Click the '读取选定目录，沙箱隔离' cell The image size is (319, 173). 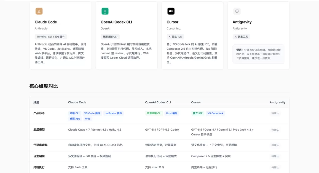click(x=161, y=145)
